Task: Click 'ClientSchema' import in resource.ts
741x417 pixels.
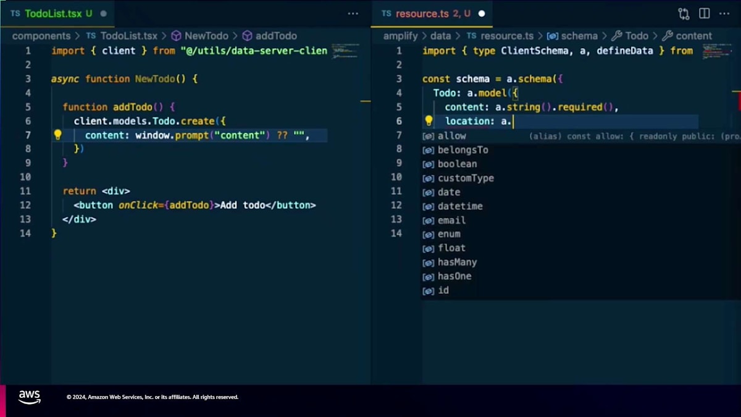Action: (535, 51)
